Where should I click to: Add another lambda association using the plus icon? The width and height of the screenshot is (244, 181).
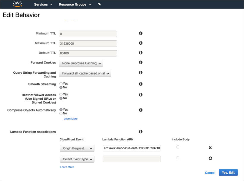pos(210,158)
